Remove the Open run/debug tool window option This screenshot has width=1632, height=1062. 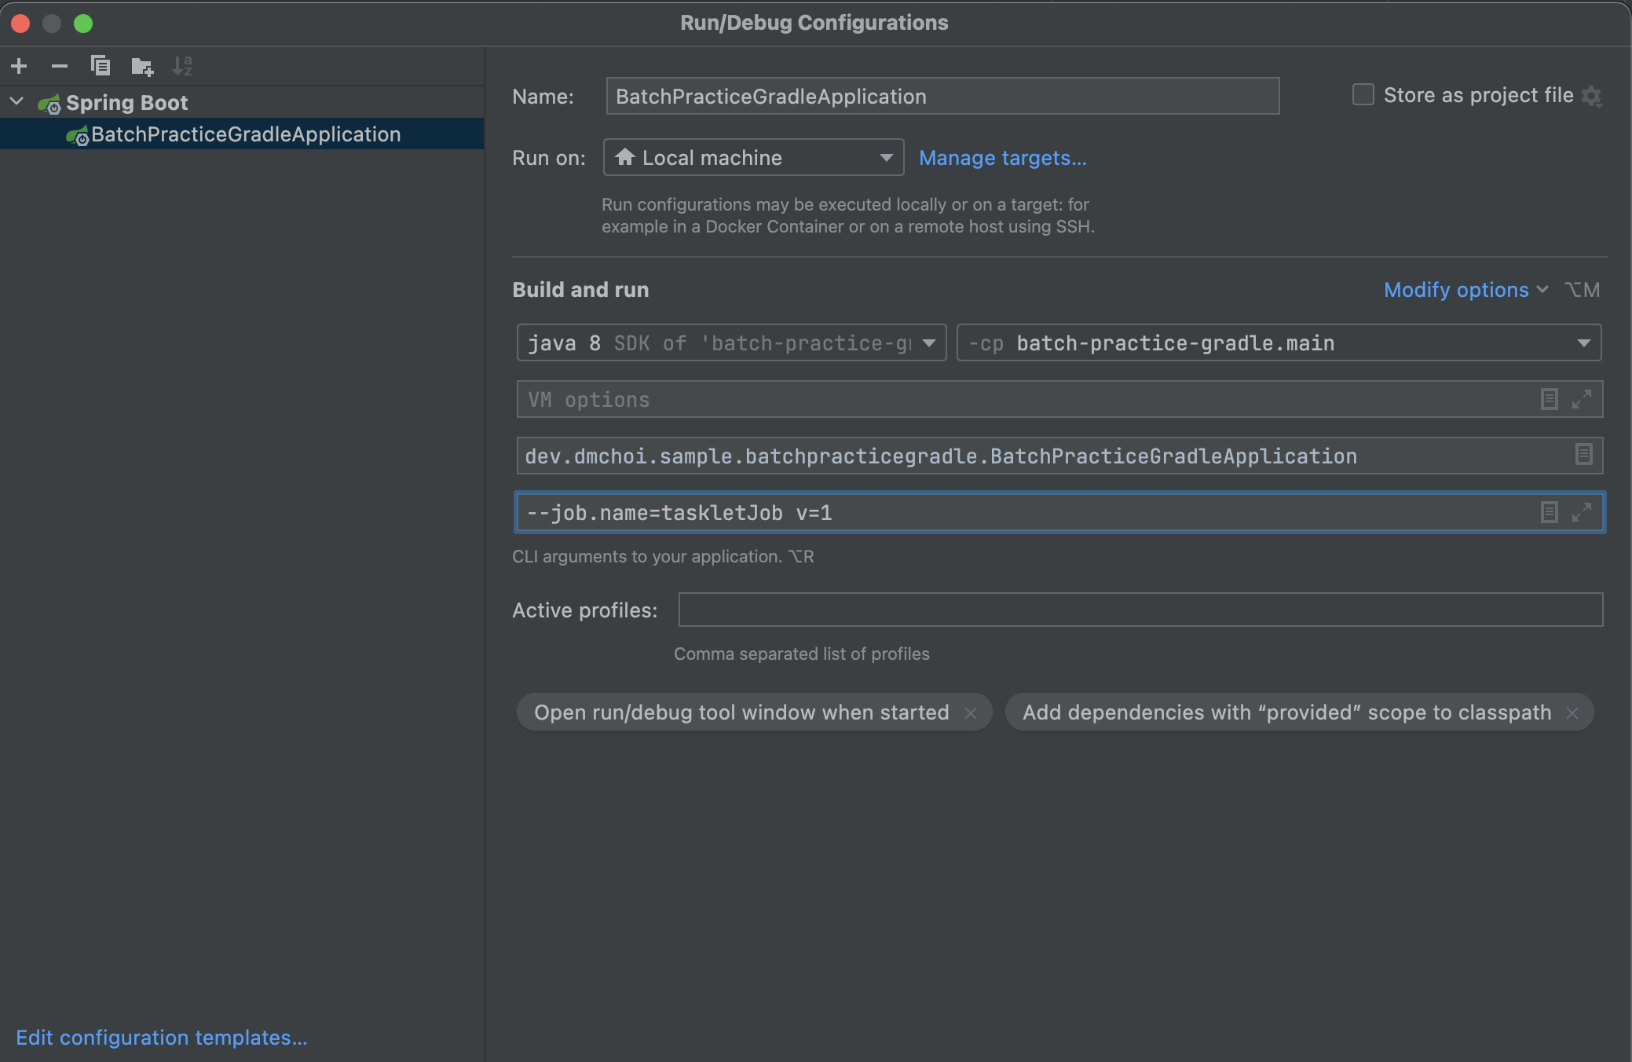coord(971,713)
